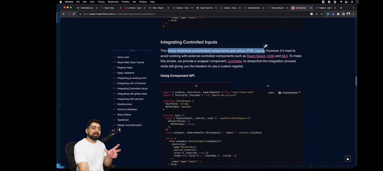Select the TS code tab

click(196, 86)
